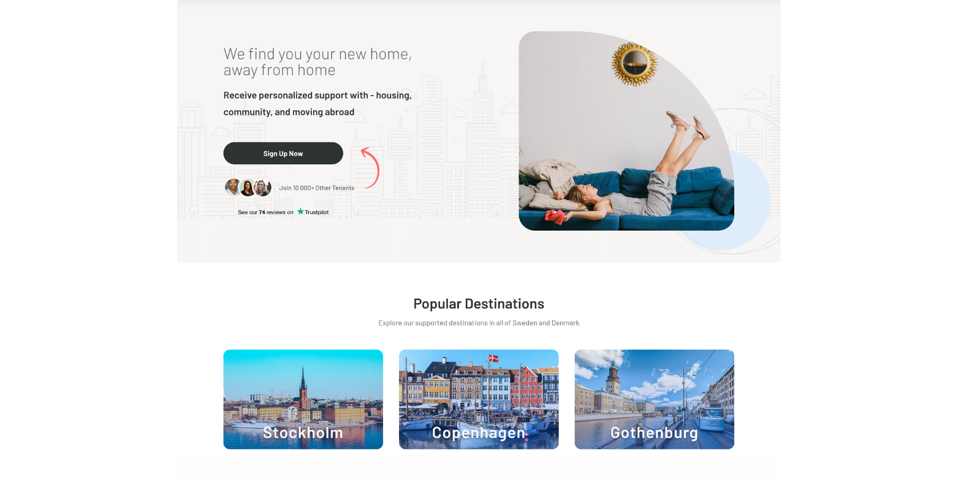
Task: Select the Stockholm destination card
Action: point(303,399)
